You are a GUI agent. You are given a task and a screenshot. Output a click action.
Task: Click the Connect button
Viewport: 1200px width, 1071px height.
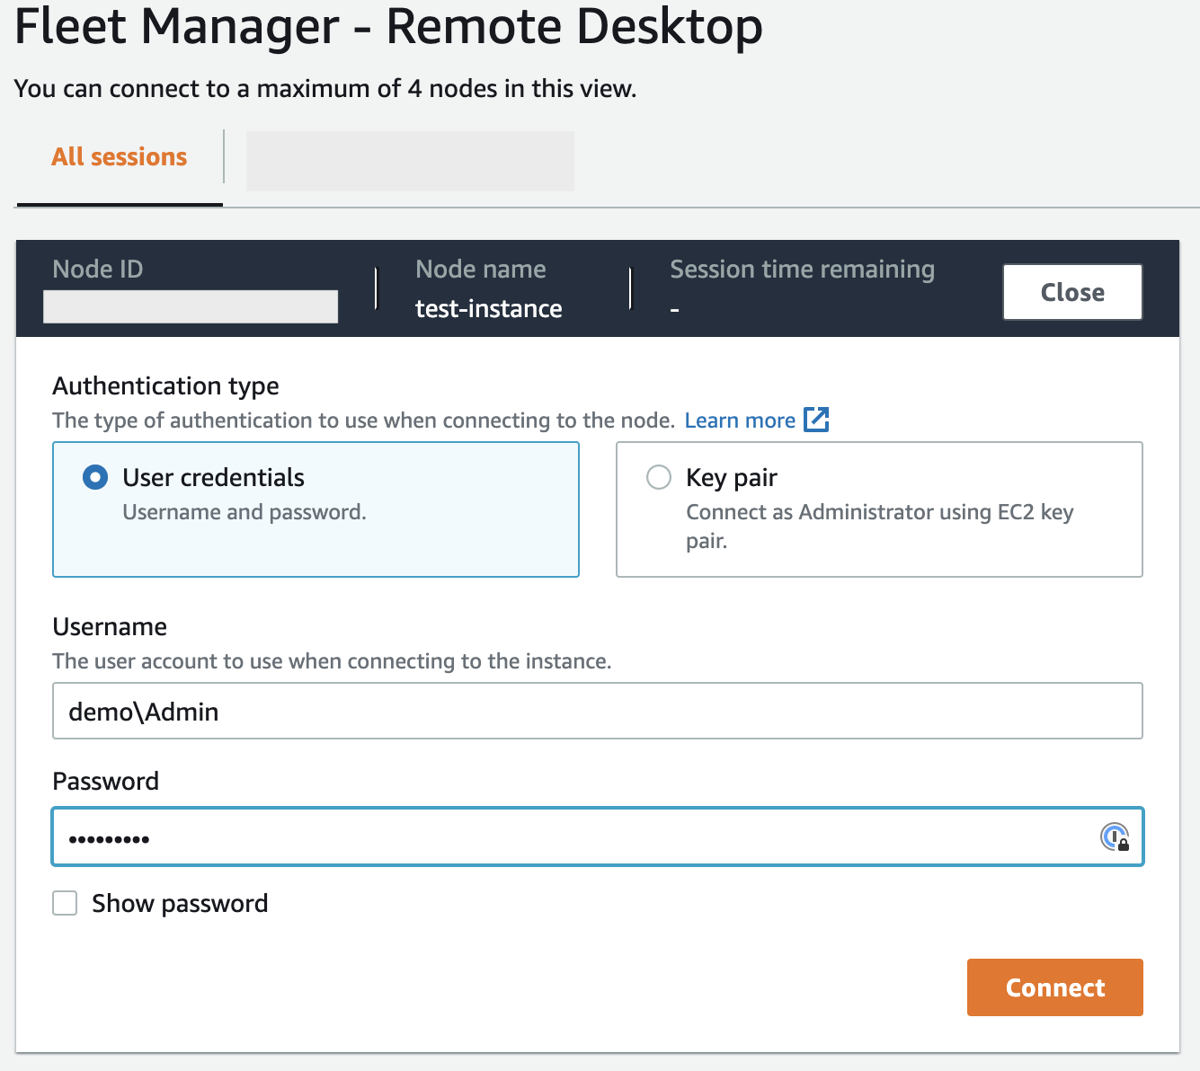click(x=1055, y=987)
